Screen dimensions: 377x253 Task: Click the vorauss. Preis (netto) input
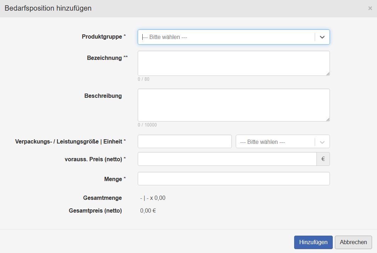coord(227,159)
